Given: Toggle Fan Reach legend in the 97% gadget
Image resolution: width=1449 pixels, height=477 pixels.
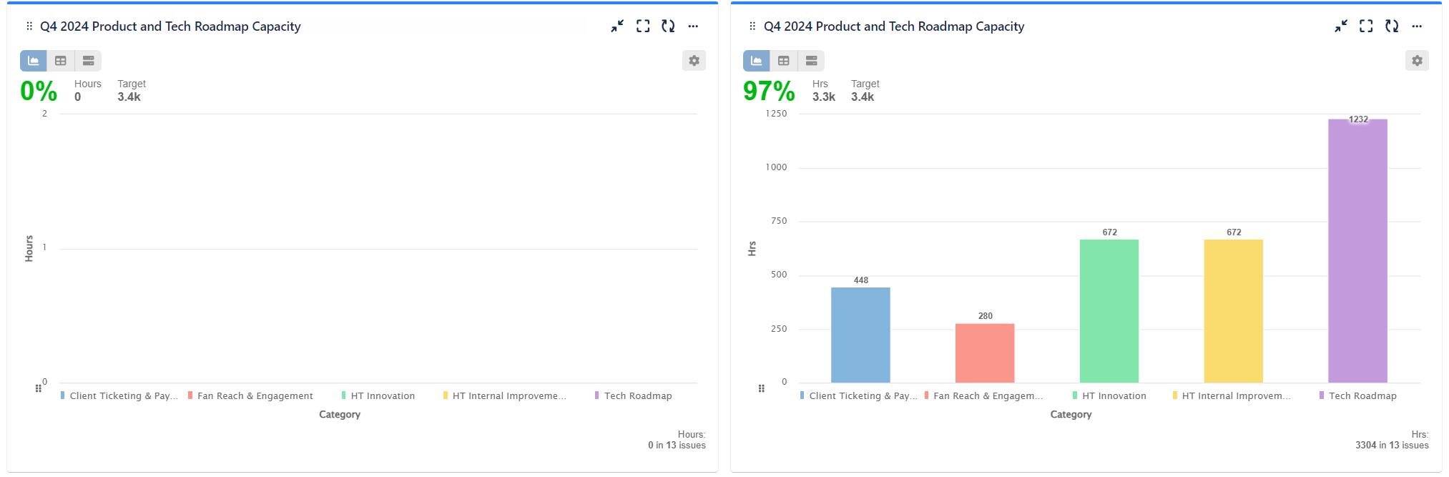Looking at the screenshot, I should click(983, 396).
